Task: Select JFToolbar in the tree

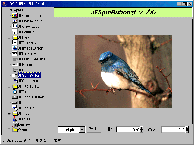Action: point(26,102)
